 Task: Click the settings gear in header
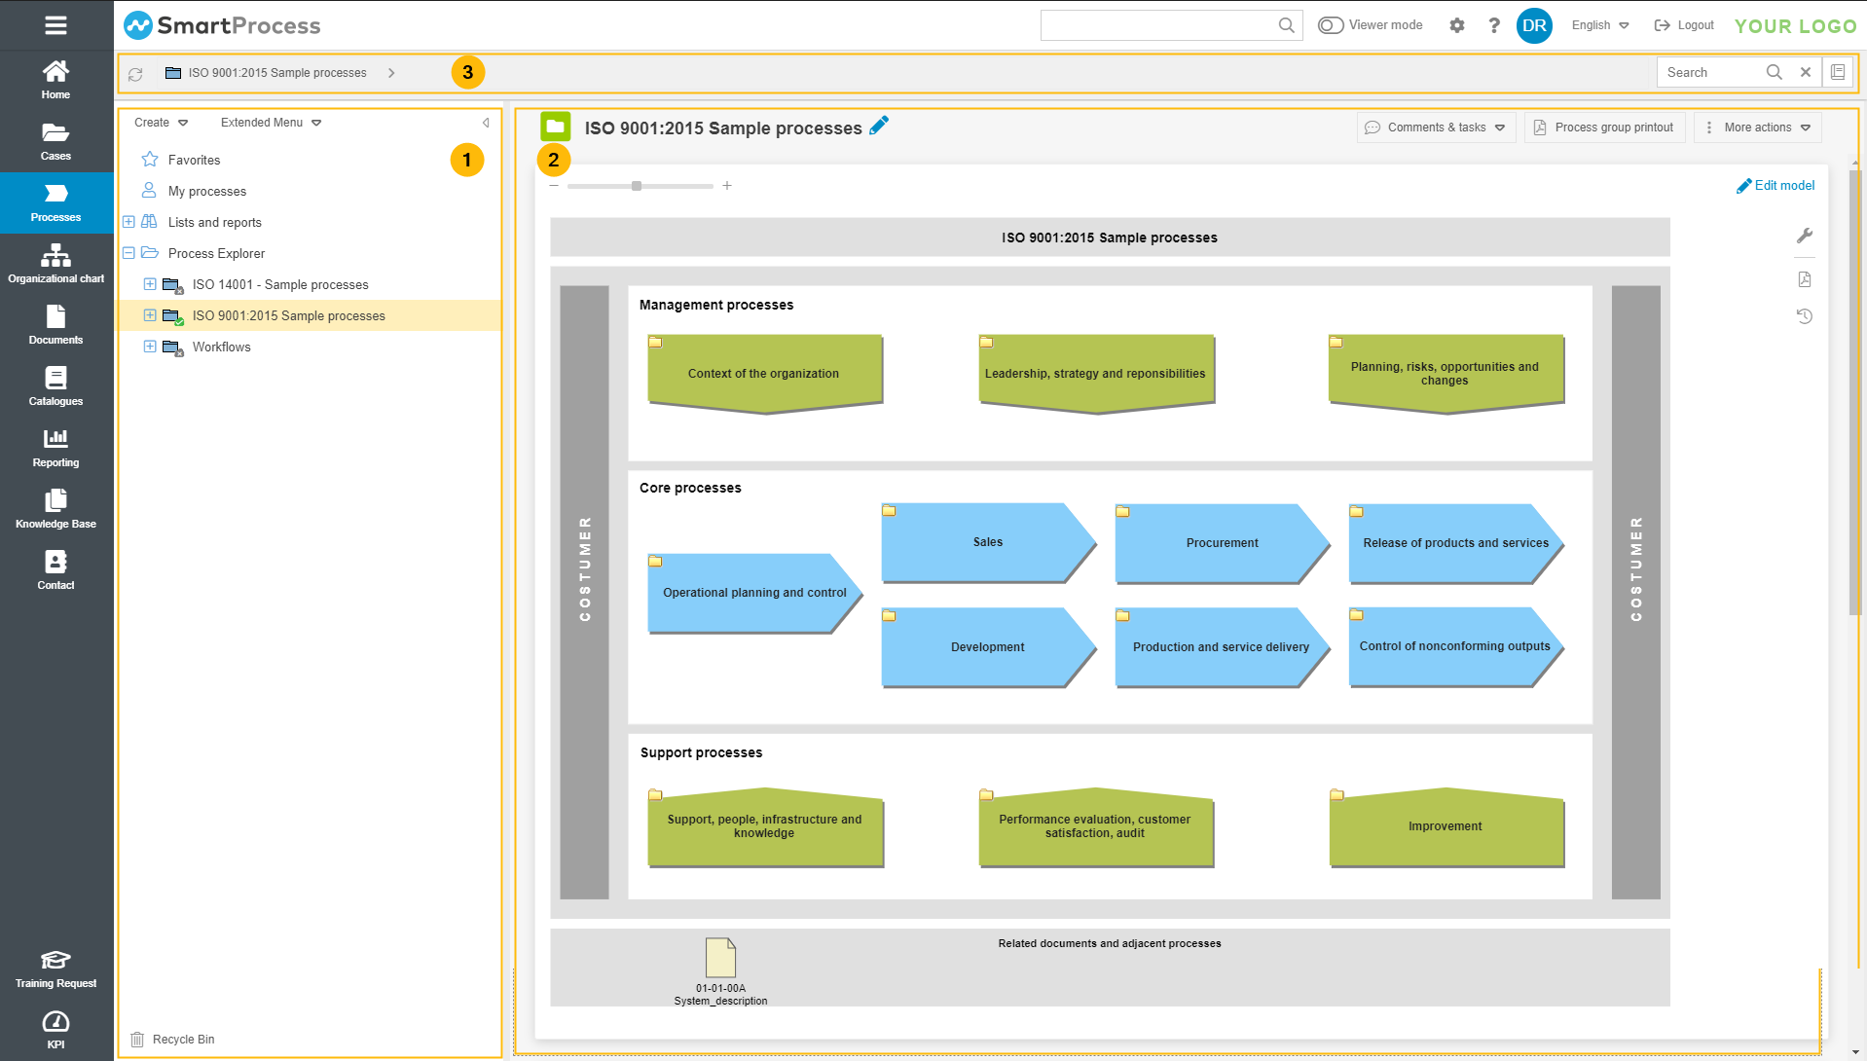point(1456,25)
